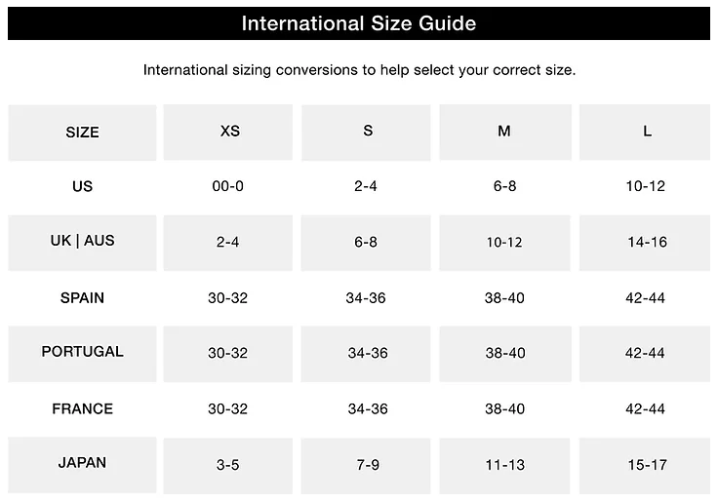Image resolution: width=718 pixels, height=502 pixels.
Task: Select the Japan 11-13 size cell
Action: point(504,465)
